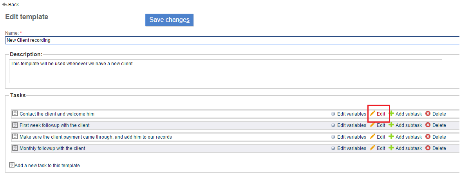The image size is (461, 173).
Task: Click Edit for 'Make sure the client payment' task
Action: [381, 137]
